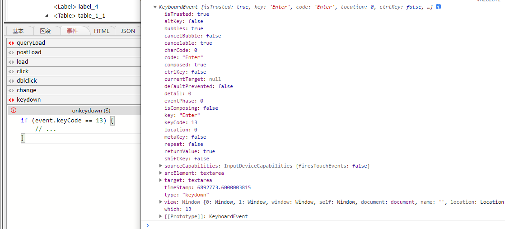Click the bubbles: true property
Viewport: 505px width, 229px height.
(x=183, y=28)
